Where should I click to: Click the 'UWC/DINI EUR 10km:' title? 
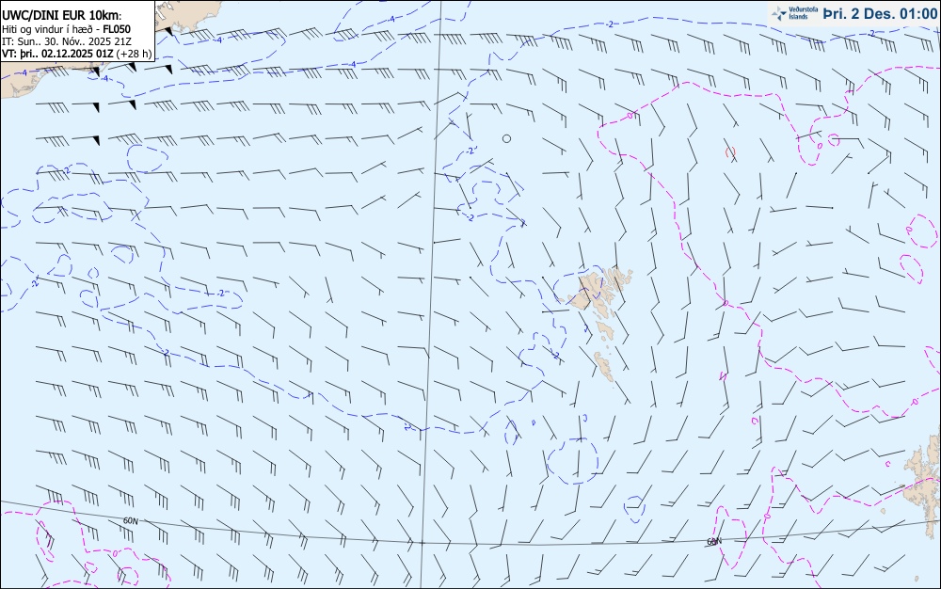(x=62, y=15)
